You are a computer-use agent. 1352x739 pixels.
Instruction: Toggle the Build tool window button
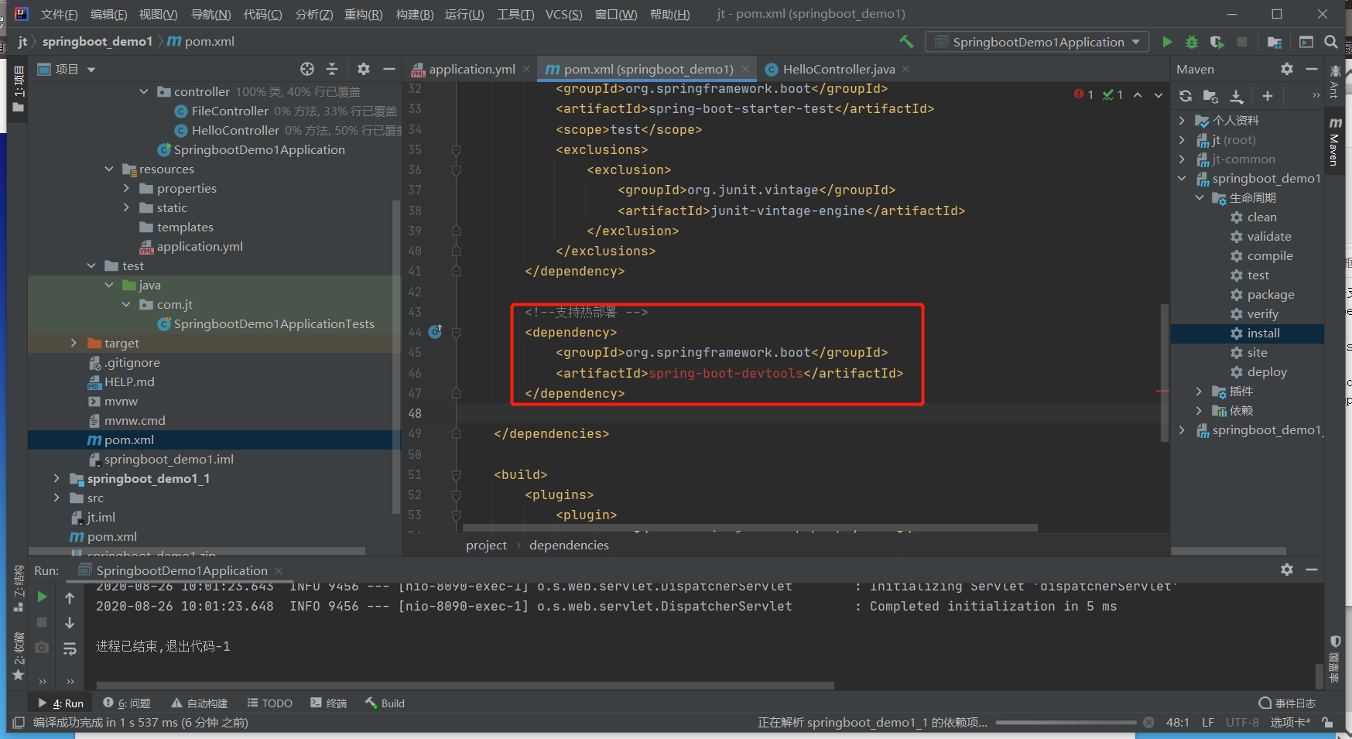coord(385,703)
